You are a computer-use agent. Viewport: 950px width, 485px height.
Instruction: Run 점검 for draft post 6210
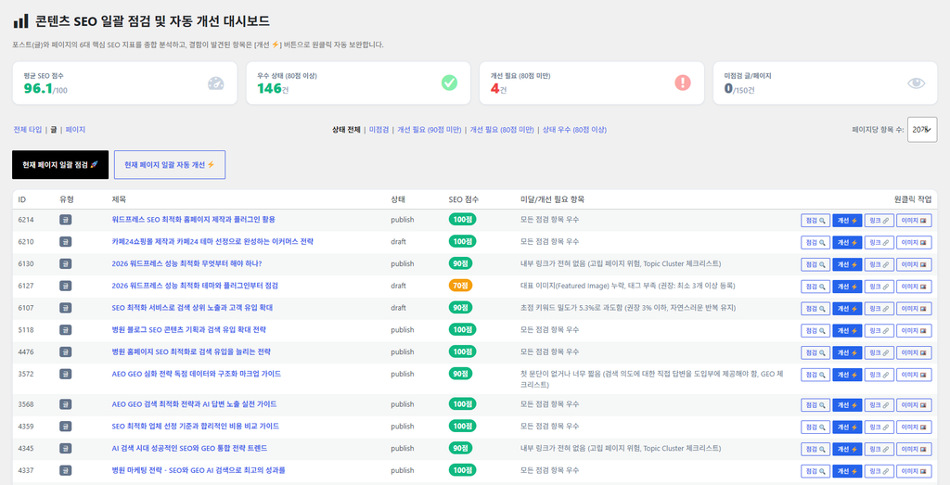click(815, 242)
